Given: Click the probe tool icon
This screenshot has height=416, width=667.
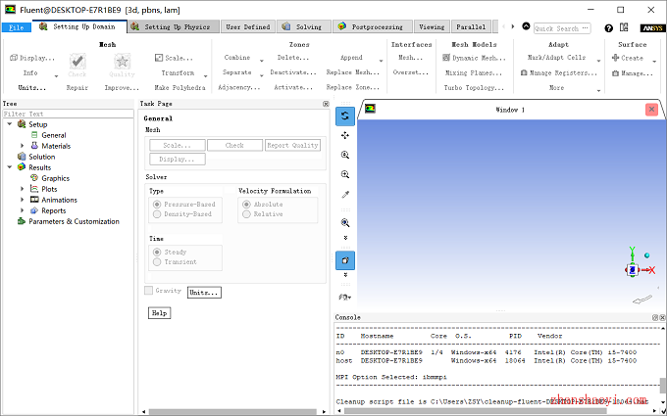Looking at the screenshot, I should (x=345, y=195).
